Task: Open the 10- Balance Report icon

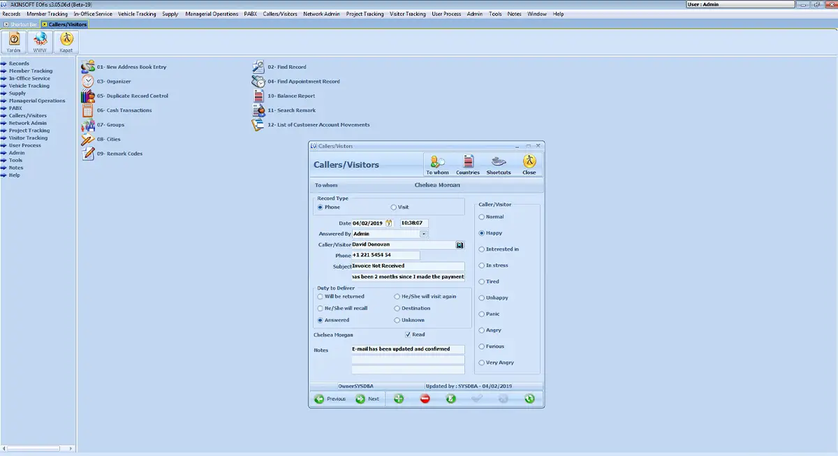Action: (x=258, y=96)
